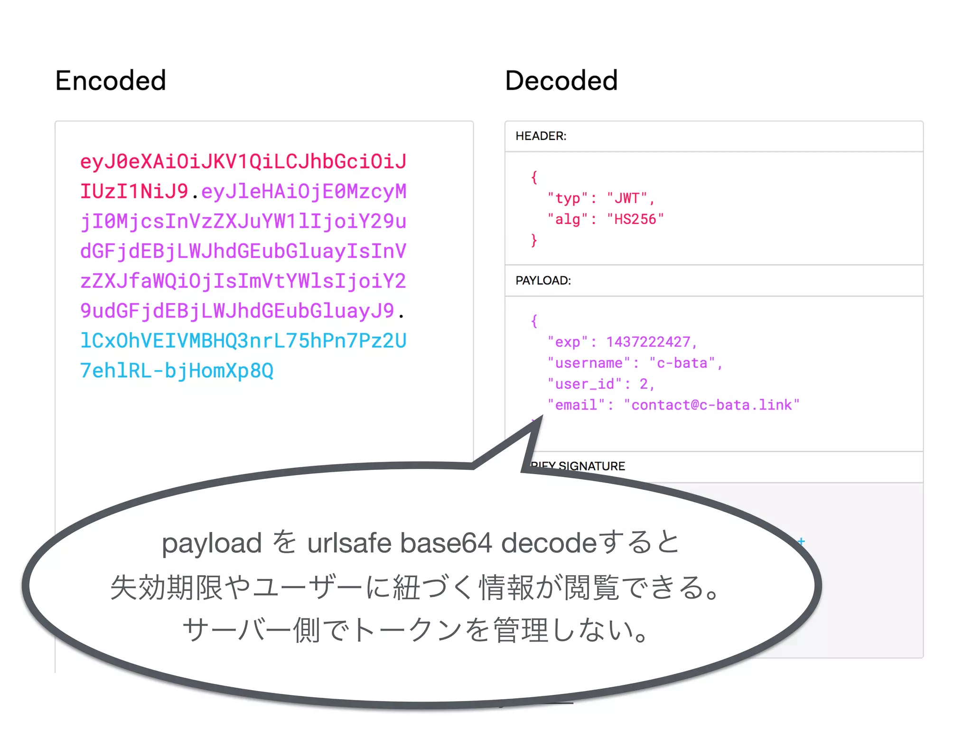
Task: Click the "exp" value 1437222427
Action: point(648,342)
